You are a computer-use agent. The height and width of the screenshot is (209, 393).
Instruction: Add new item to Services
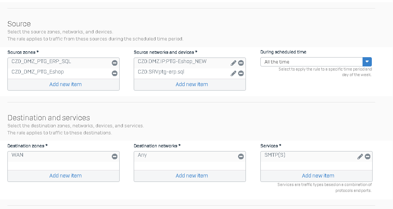(318, 176)
